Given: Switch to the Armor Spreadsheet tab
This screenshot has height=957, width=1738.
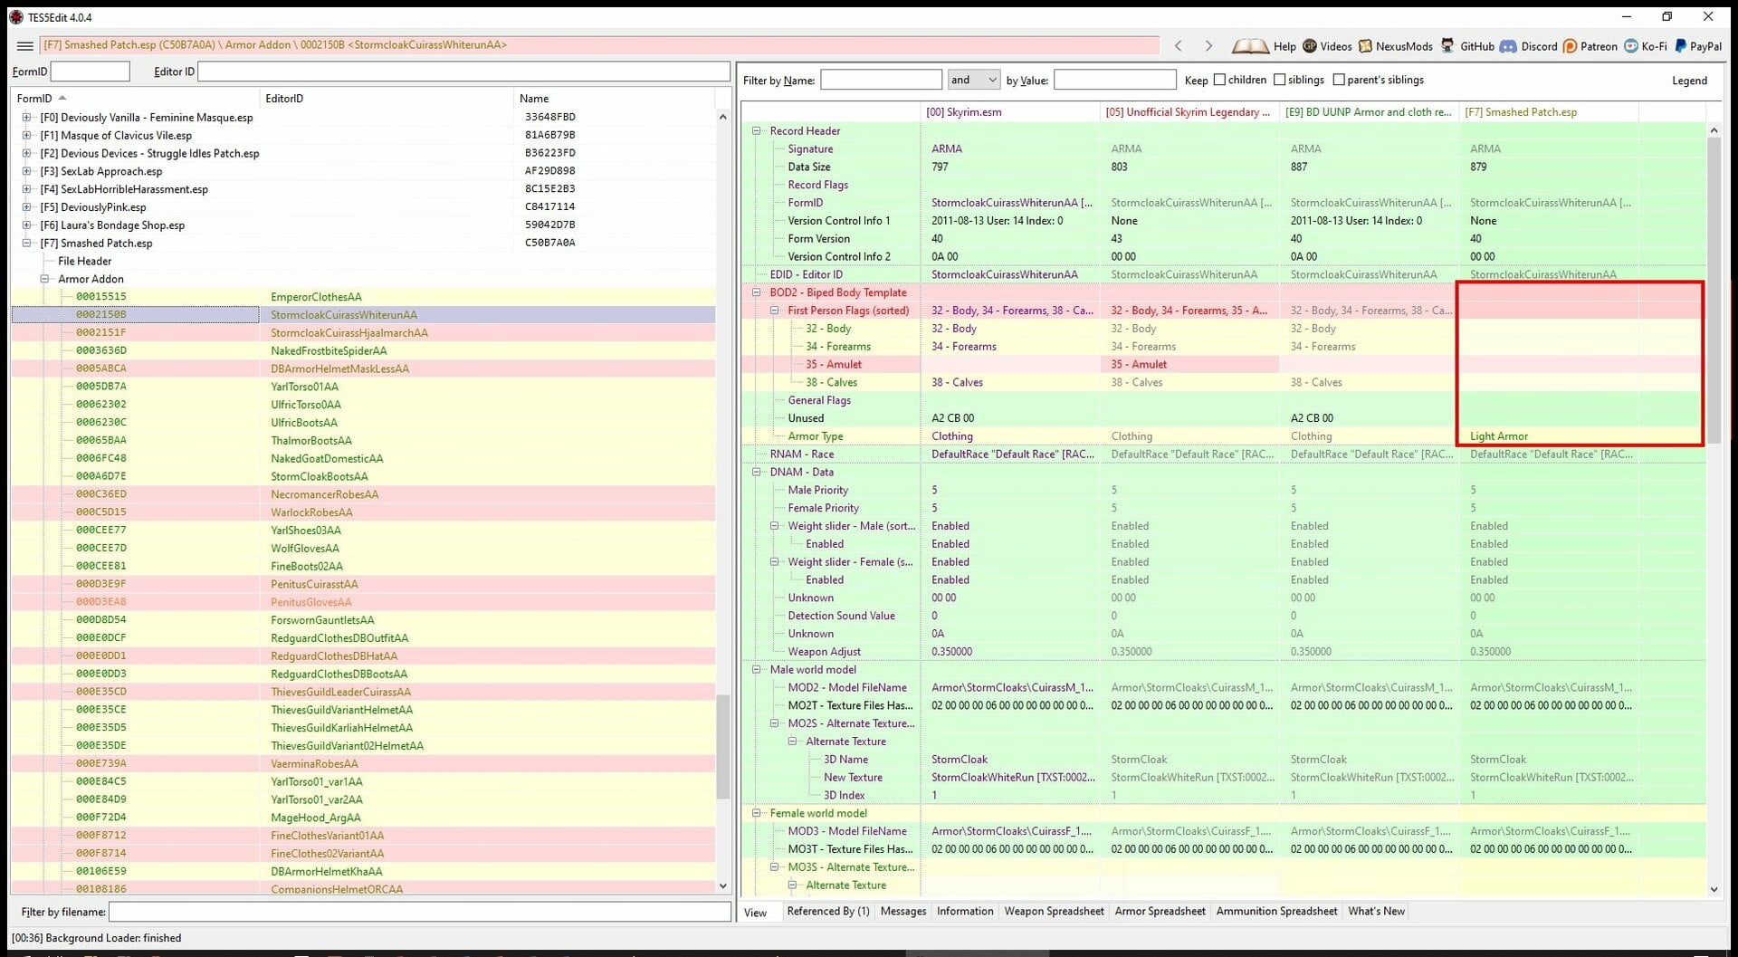Looking at the screenshot, I should (1160, 912).
